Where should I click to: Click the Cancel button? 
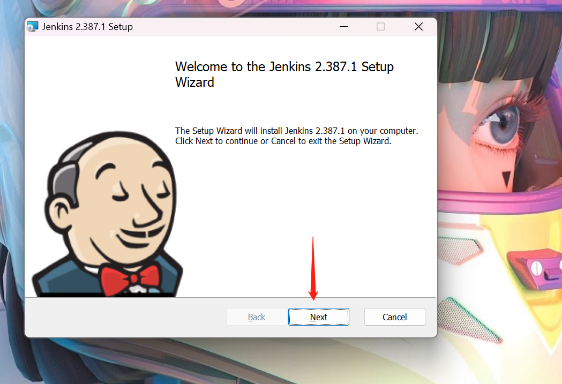click(395, 317)
